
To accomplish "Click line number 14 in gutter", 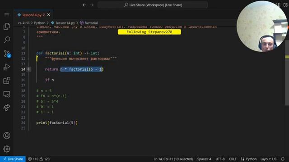I will pyautogui.click(x=23, y=69).
